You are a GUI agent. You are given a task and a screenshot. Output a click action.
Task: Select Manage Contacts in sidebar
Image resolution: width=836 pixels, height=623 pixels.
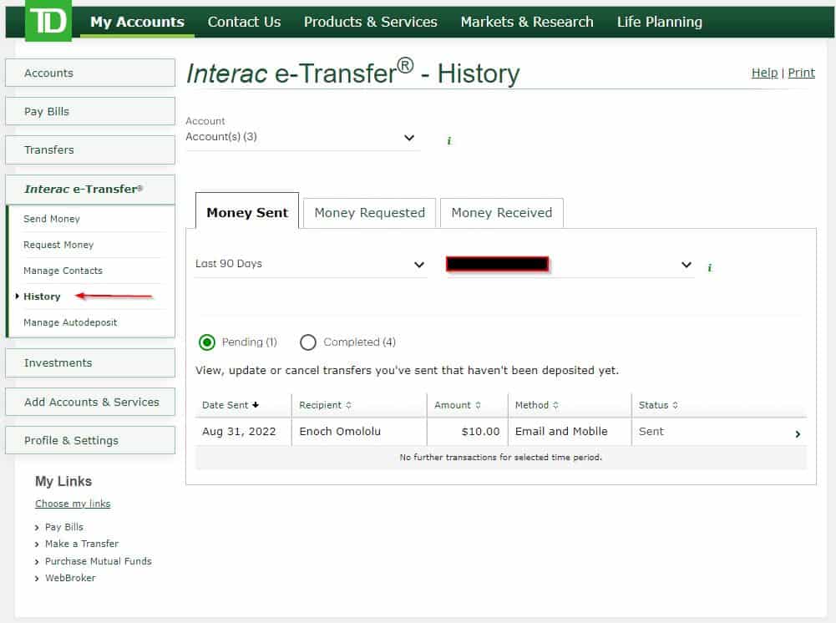point(63,271)
